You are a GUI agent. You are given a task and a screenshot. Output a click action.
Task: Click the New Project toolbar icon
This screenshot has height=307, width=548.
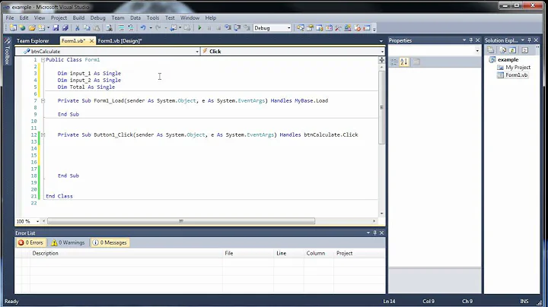[x=13, y=28]
